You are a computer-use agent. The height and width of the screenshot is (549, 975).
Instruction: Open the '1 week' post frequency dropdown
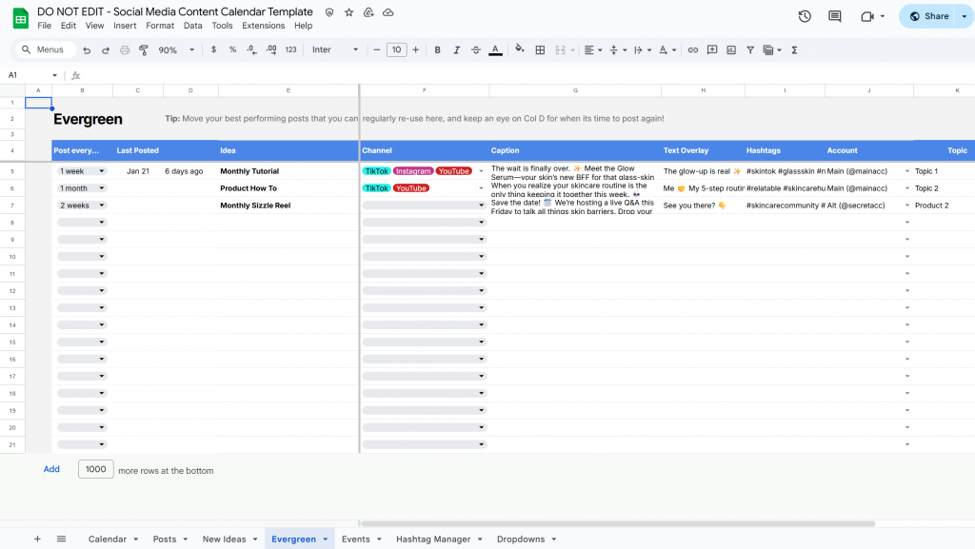click(81, 171)
